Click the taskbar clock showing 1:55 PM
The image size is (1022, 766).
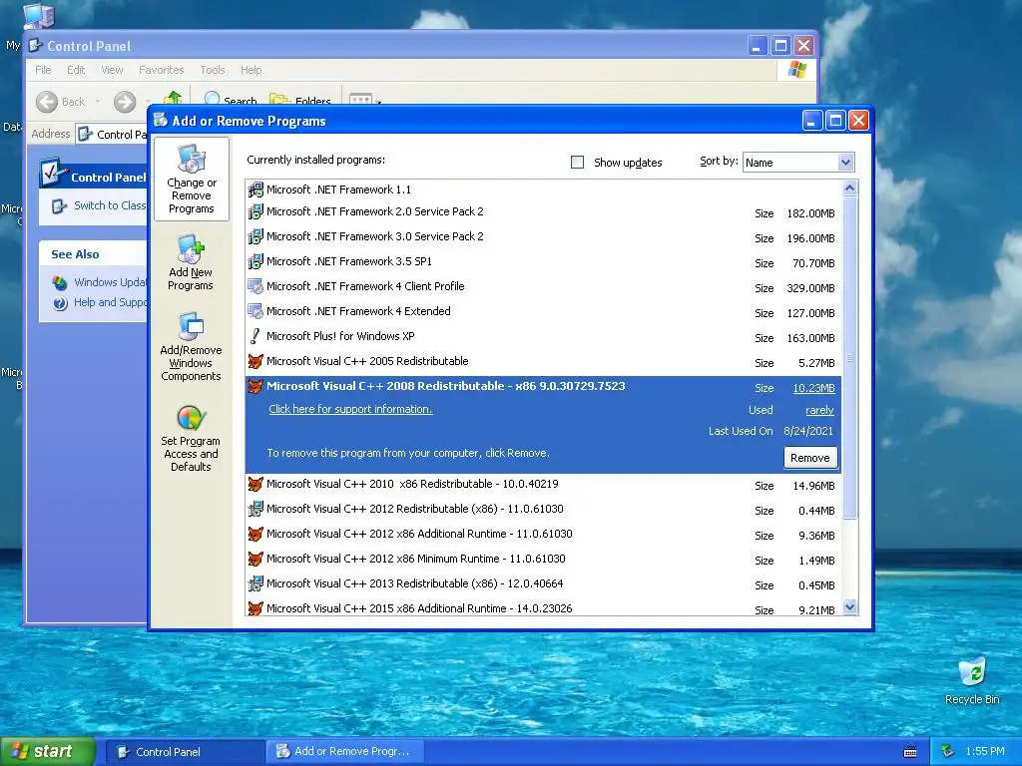coord(985,752)
